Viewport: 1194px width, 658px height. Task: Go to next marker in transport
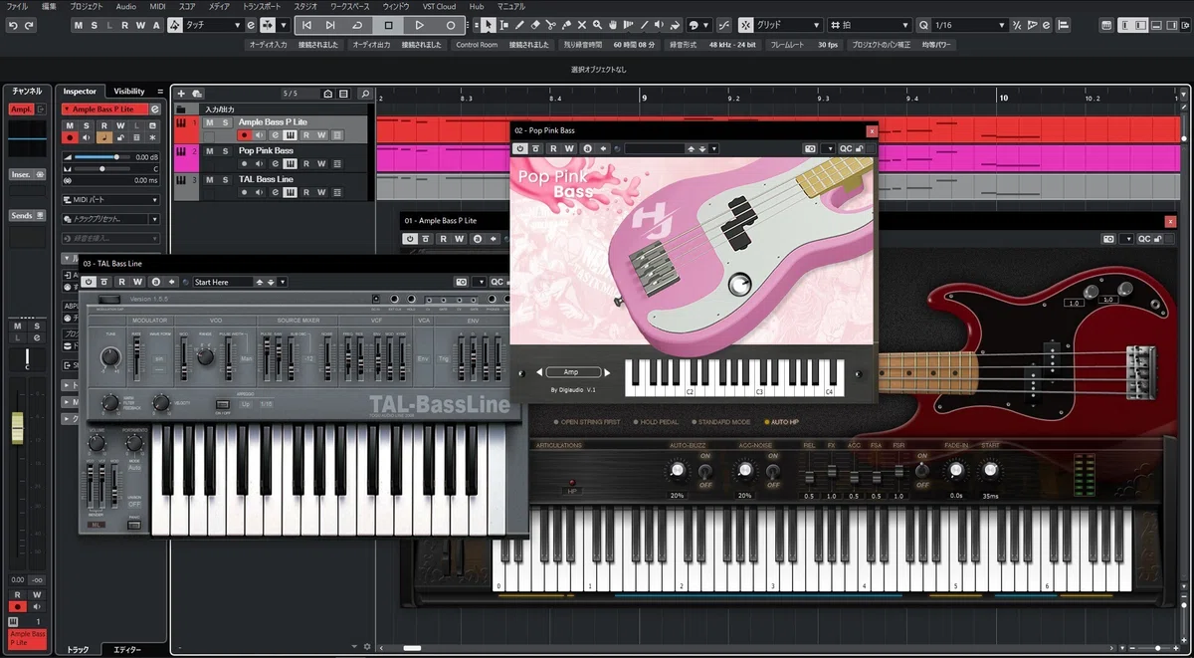(x=331, y=25)
